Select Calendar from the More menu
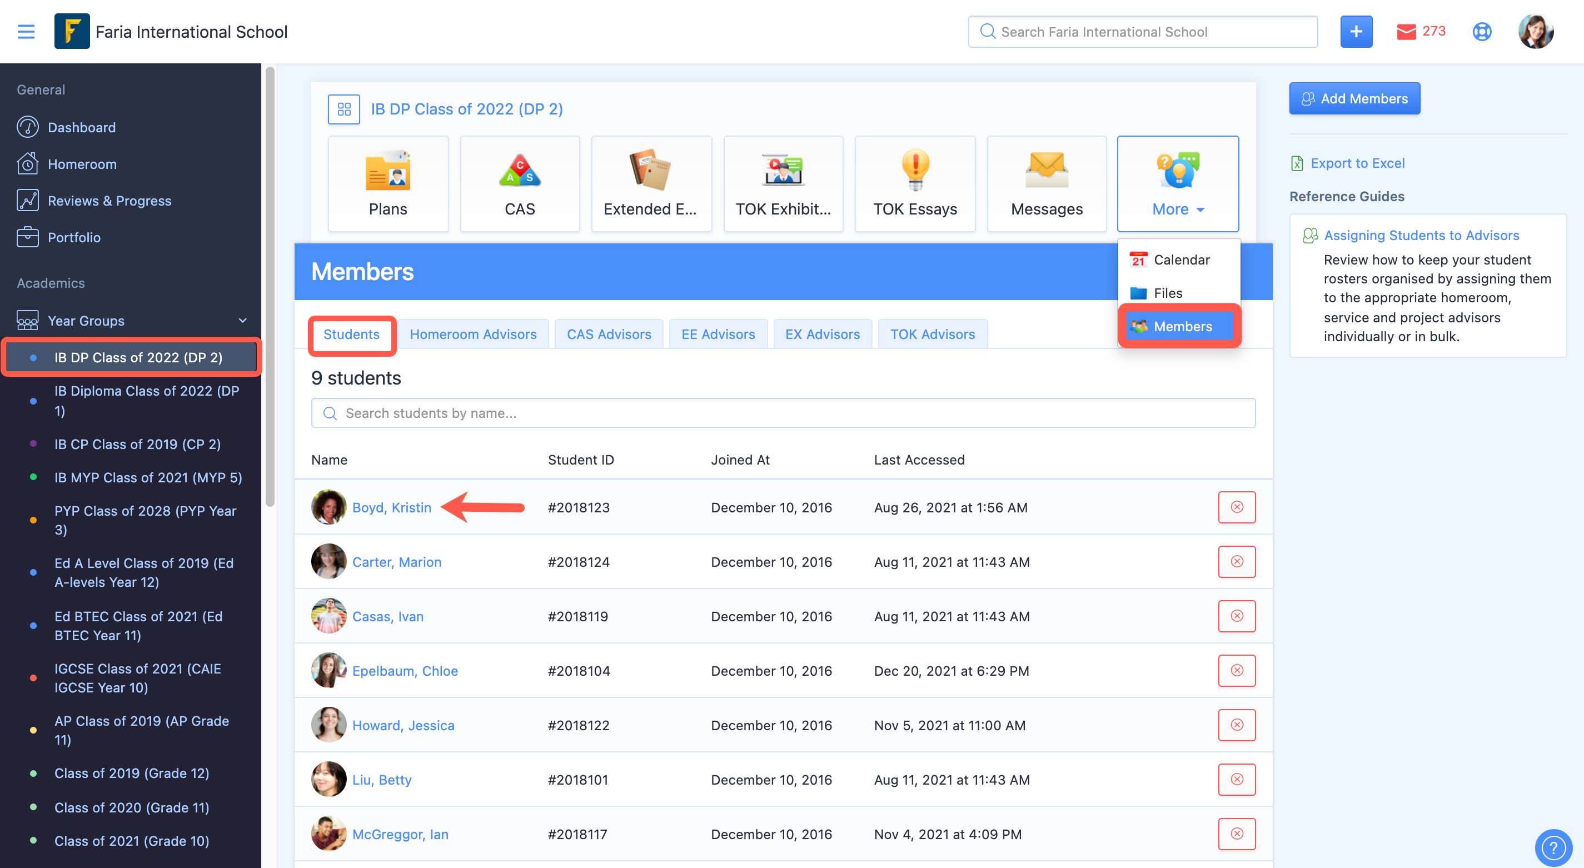 (1180, 260)
